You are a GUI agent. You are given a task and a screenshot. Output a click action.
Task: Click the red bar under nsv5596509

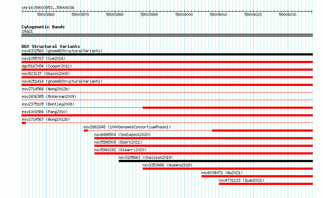click(x=204, y=146)
